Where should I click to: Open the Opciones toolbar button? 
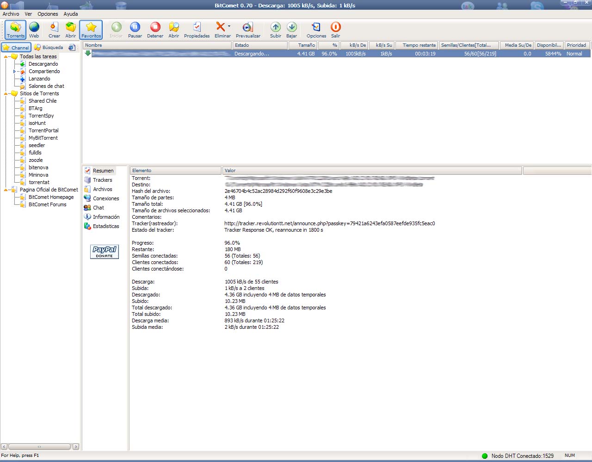(316, 30)
